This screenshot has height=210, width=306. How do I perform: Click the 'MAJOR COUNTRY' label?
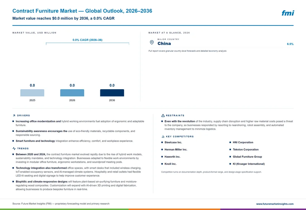click(168, 39)
